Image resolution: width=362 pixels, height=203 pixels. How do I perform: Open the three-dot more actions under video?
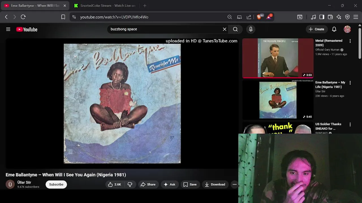click(x=234, y=184)
